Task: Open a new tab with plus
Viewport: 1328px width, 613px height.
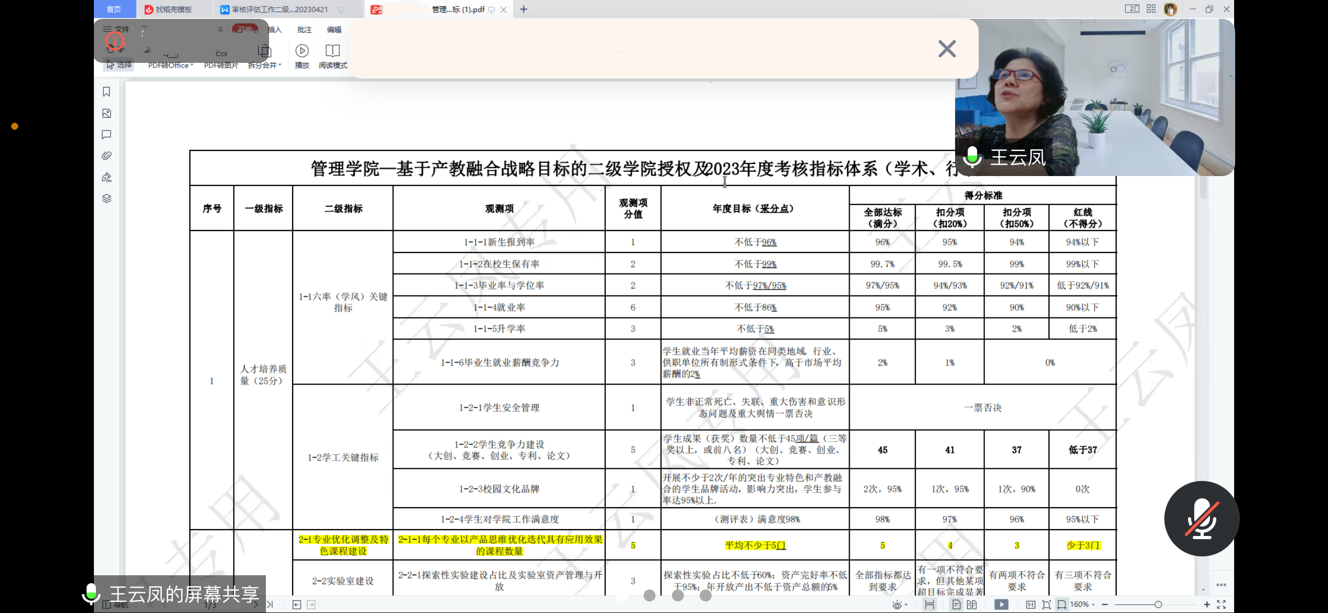Action: (x=523, y=9)
